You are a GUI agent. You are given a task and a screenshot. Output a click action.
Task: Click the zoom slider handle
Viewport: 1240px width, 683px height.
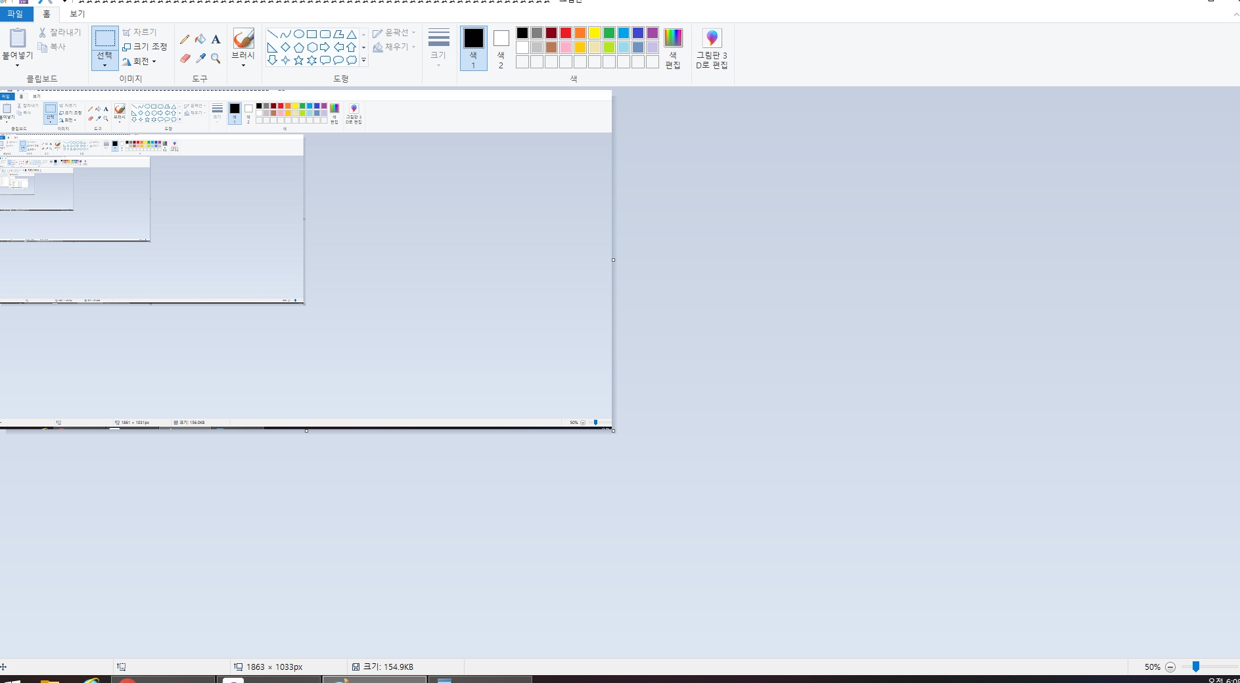1196,667
